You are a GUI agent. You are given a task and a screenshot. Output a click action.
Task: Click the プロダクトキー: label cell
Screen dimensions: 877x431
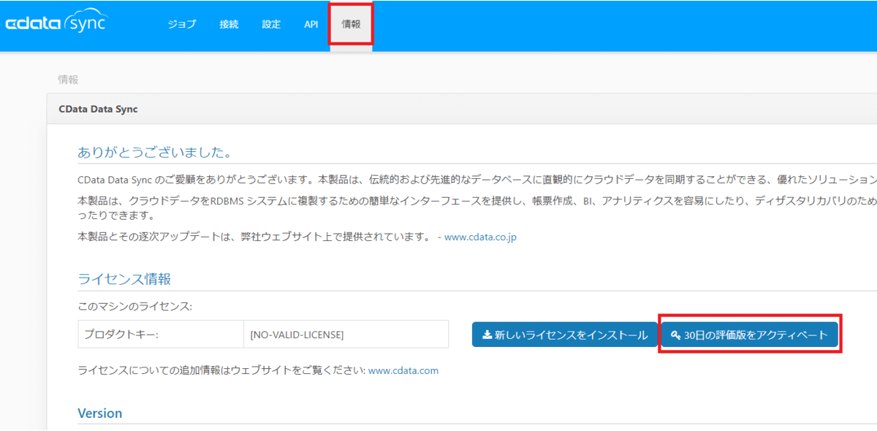(160, 335)
